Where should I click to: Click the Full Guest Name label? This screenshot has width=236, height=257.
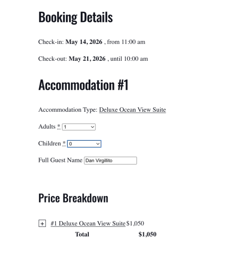(60, 160)
